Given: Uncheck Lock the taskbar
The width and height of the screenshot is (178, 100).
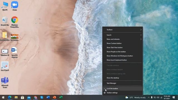Looking at the screenshot, I should (122, 89).
